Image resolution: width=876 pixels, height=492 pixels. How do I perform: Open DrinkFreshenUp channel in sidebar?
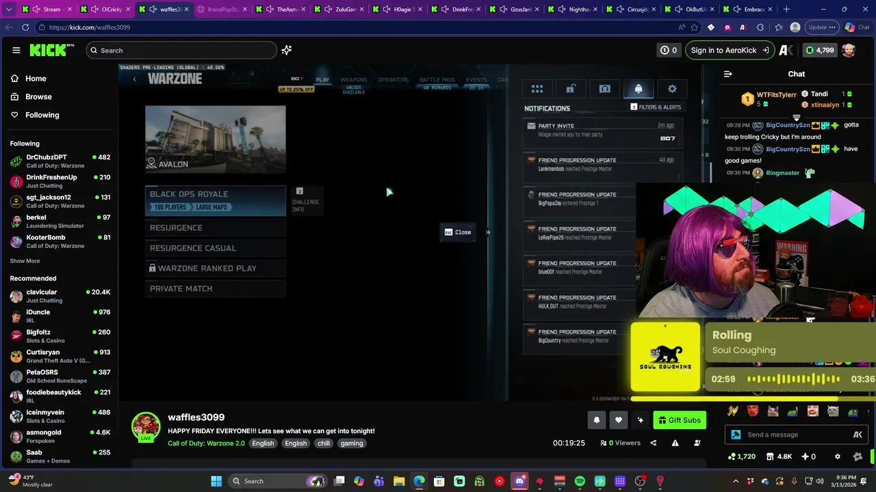[60, 181]
